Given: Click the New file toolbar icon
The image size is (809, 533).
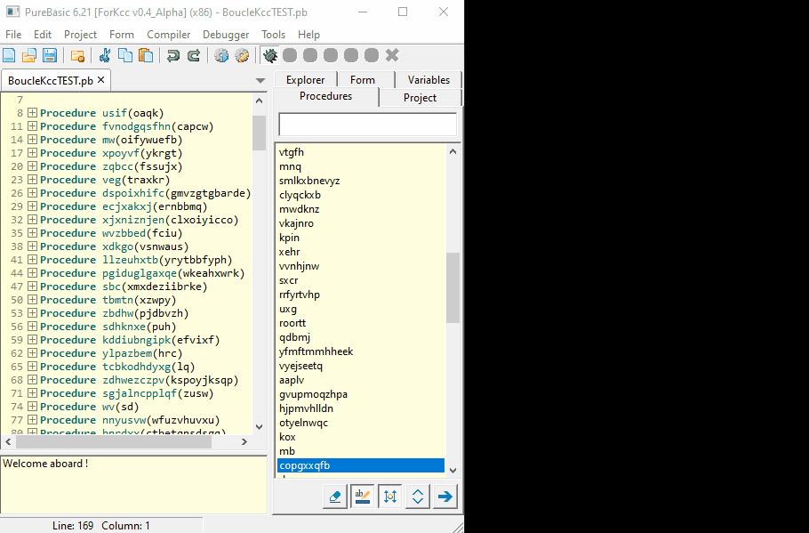Looking at the screenshot, I should [x=10, y=55].
